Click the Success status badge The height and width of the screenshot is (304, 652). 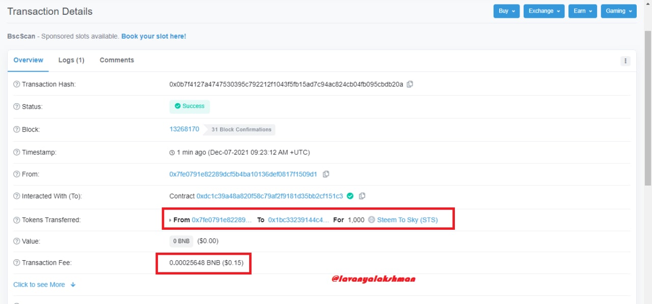(x=189, y=106)
